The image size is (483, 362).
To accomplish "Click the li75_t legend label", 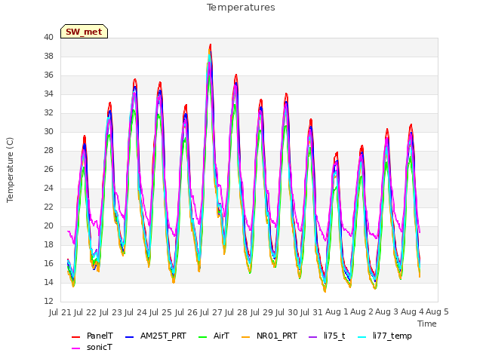I will click(334, 336).
